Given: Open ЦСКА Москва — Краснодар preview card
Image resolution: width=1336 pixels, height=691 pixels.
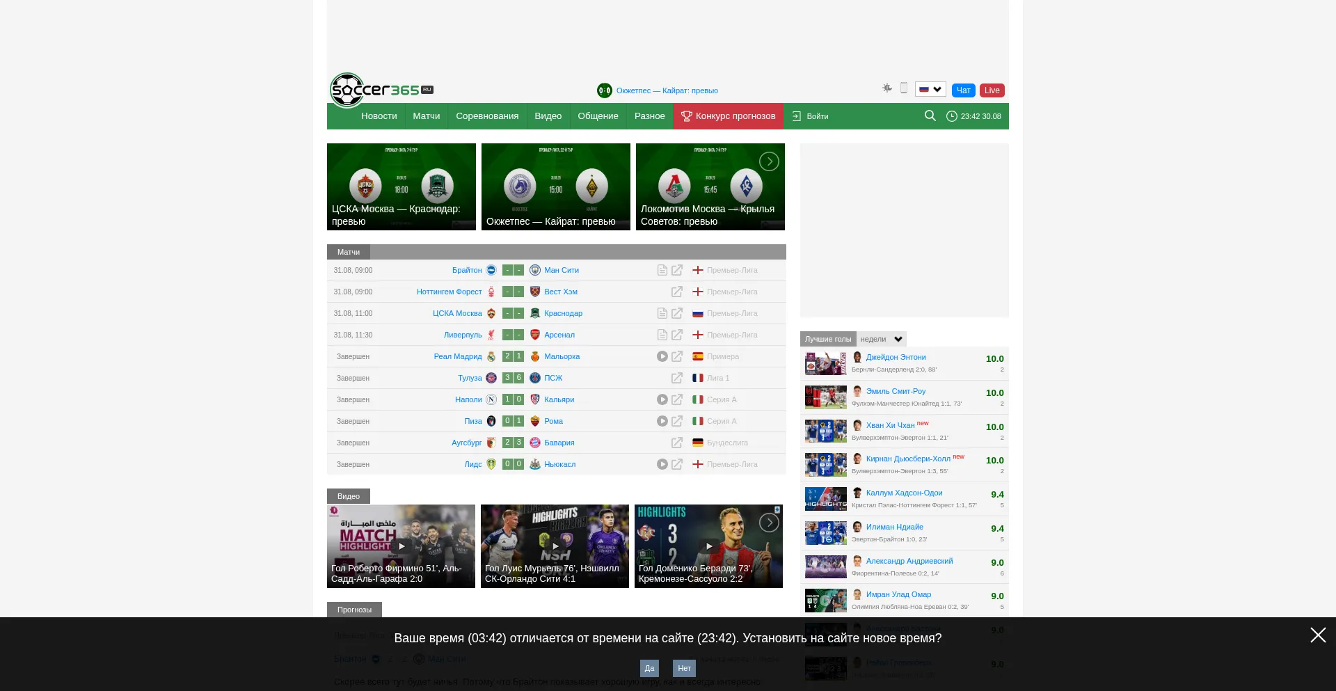Looking at the screenshot, I should click(x=401, y=186).
